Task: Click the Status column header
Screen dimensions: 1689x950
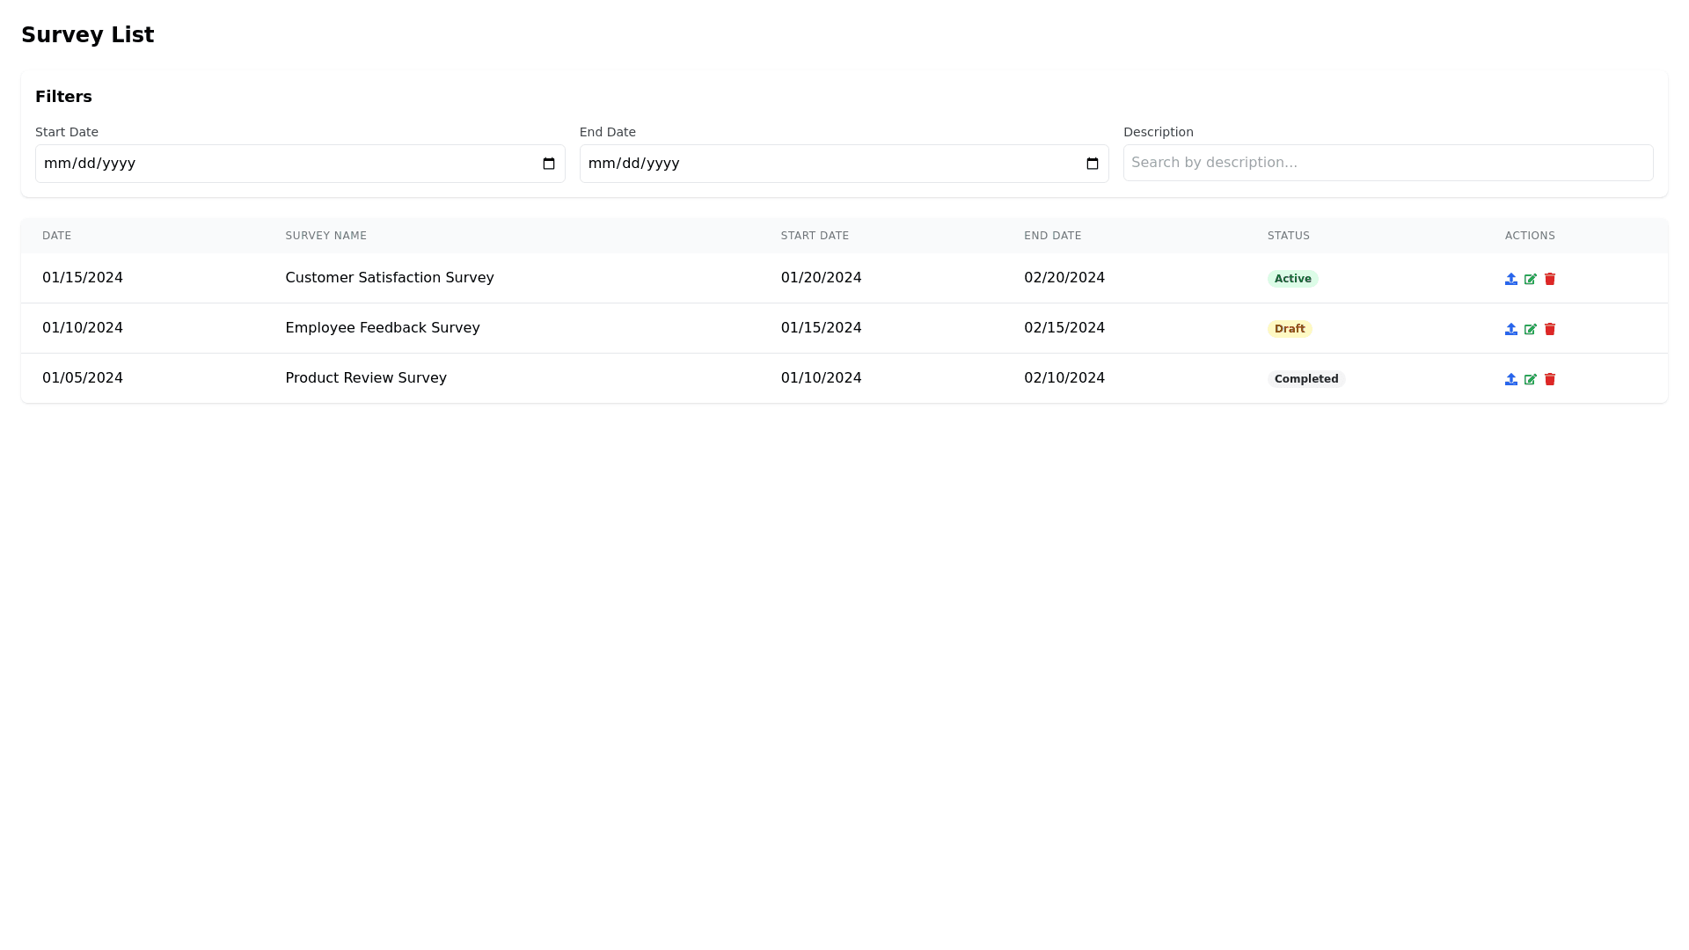Action: pyautogui.click(x=1288, y=236)
